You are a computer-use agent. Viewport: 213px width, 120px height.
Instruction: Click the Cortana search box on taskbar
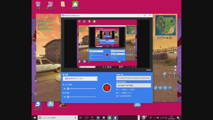(58, 118)
